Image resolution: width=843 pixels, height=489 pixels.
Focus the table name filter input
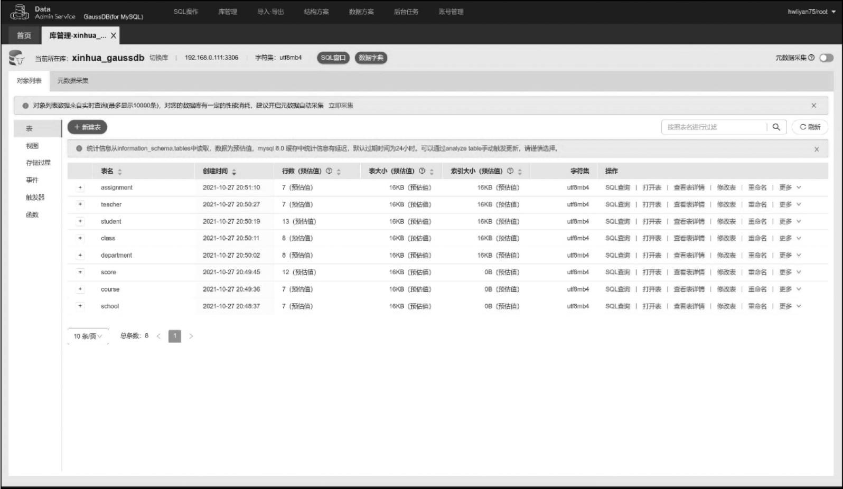[x=713, y=127]
